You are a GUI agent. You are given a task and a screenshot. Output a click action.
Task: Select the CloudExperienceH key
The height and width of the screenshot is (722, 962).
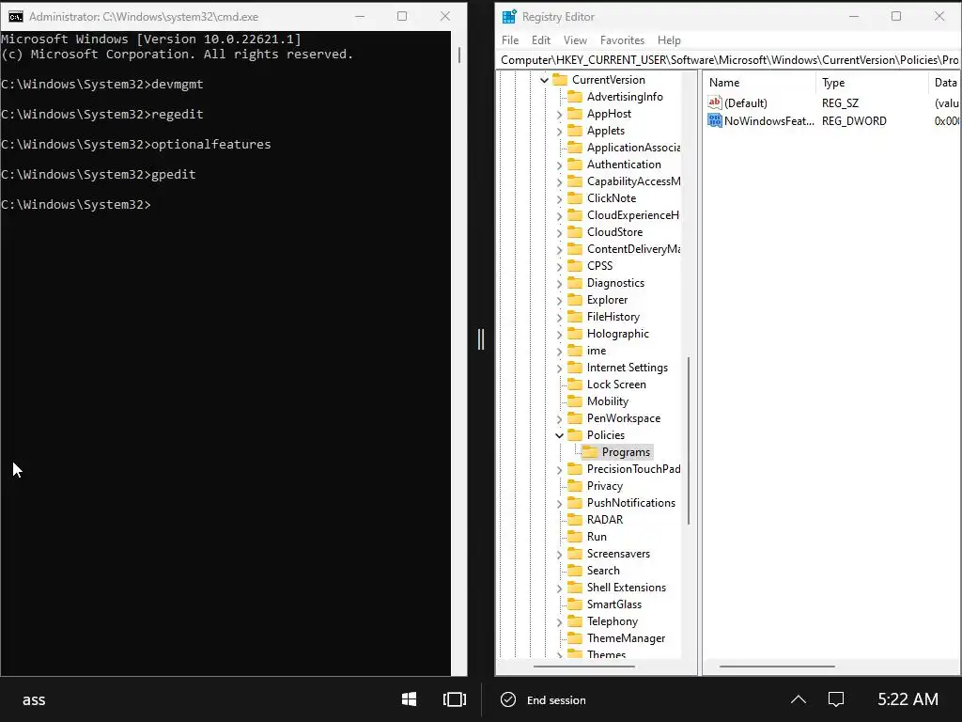coord(632,215)
